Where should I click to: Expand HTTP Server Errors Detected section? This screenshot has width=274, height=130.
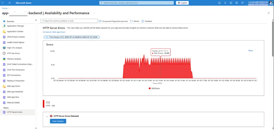point(47,116)
